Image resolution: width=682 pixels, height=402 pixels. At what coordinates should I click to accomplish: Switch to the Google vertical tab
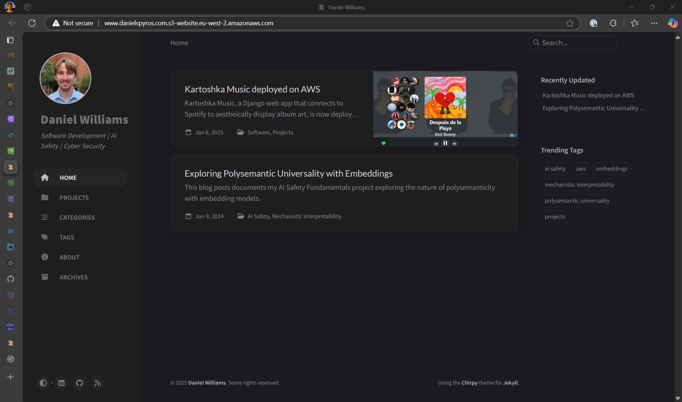pos(11,359)
